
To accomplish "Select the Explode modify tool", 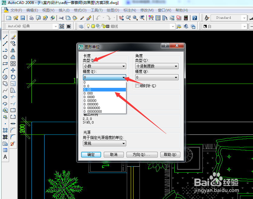I will pyautogui.click(x=13, y=144).
